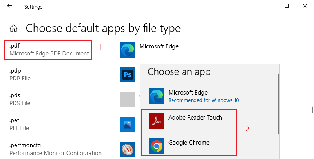The width and height of the screenshot is (314, 159).
Task: Close the Settings window
Action: [x=305, y=6]
